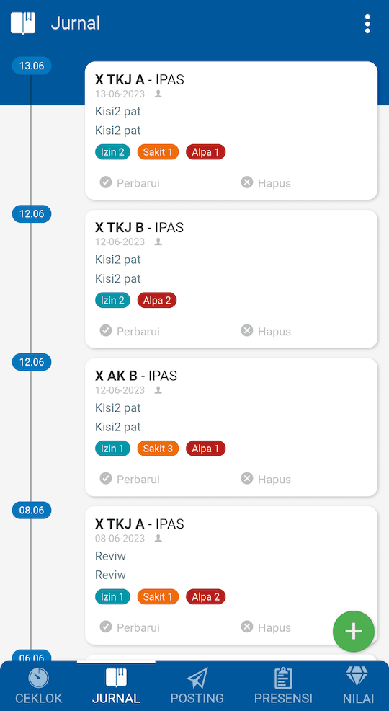389x711 pixels.
Task: Tap the Sakit 3 badge on X AK B
Action: tap(158, 449)
